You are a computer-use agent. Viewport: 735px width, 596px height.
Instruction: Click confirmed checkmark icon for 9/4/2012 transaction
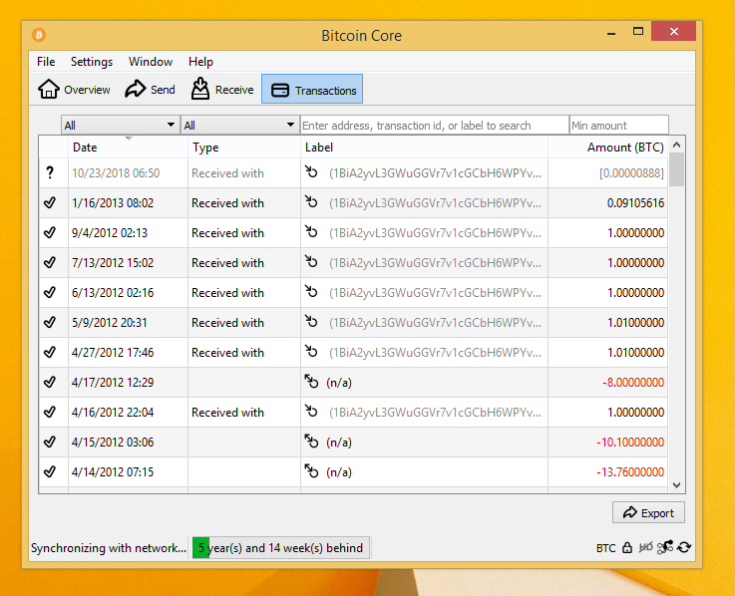click(50, 233)
